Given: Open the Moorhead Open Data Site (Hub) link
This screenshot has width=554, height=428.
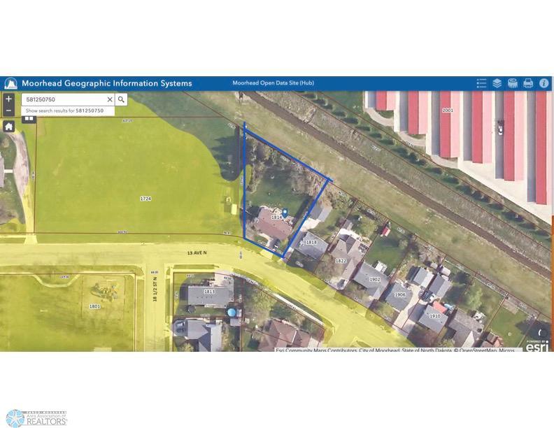Looking at the screenshot, I should pyautogui.click(x=273, y=83).
